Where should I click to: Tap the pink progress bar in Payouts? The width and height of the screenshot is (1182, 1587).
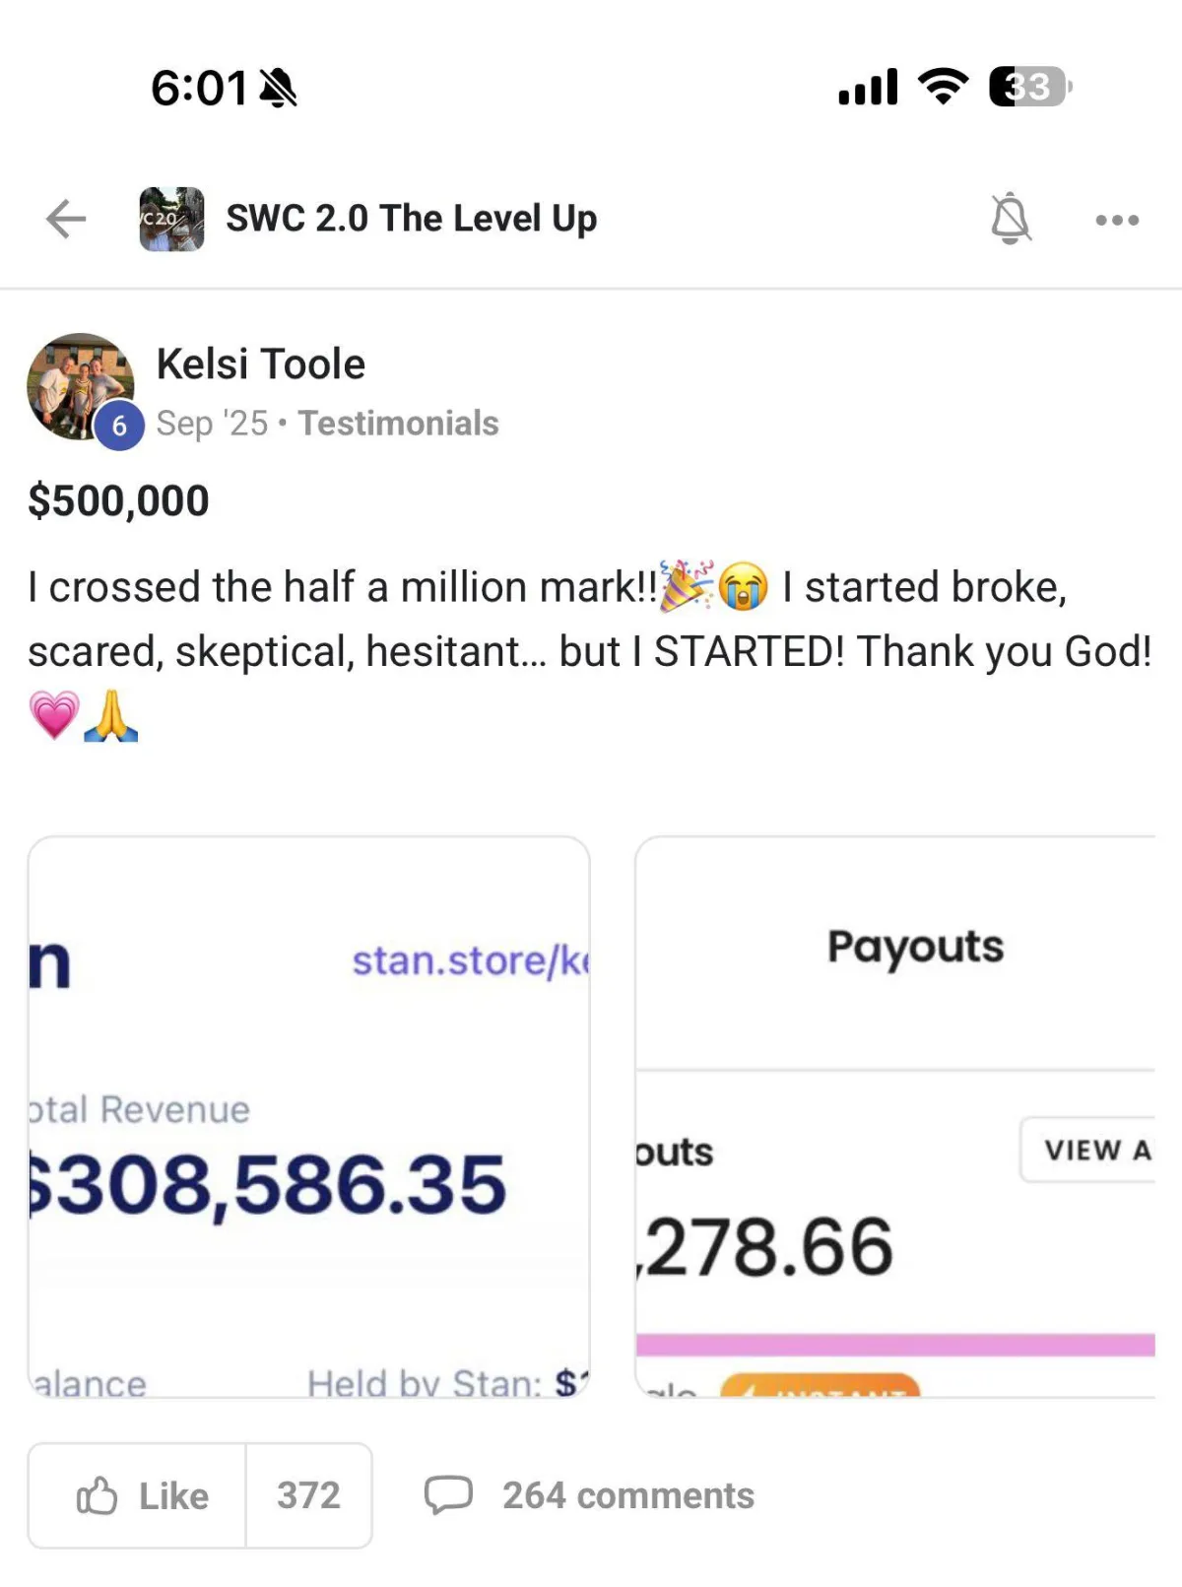pos(894,1345)
